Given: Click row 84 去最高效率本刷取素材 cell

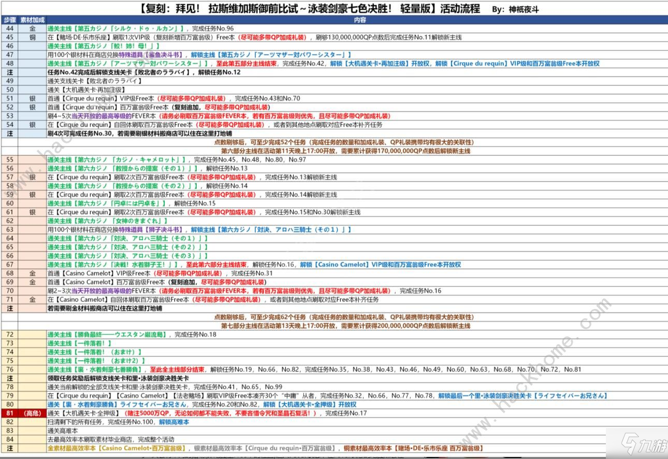Looking at the screenshot, I should [x=357, y=439].
